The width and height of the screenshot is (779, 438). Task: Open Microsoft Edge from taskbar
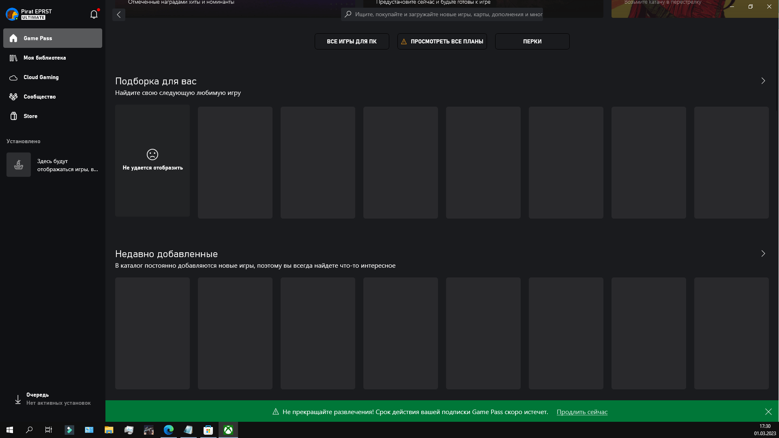[169, 430]
